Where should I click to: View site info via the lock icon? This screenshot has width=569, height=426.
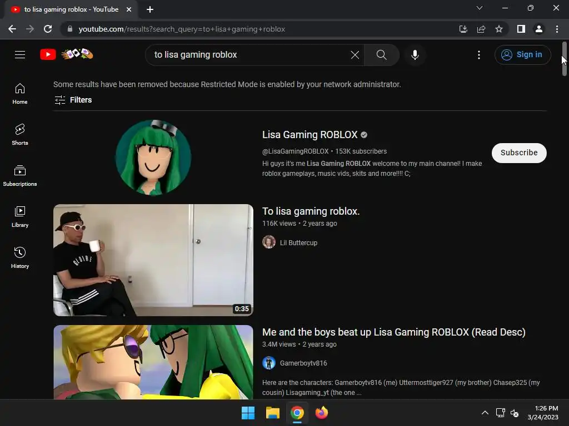coord(69,29)
